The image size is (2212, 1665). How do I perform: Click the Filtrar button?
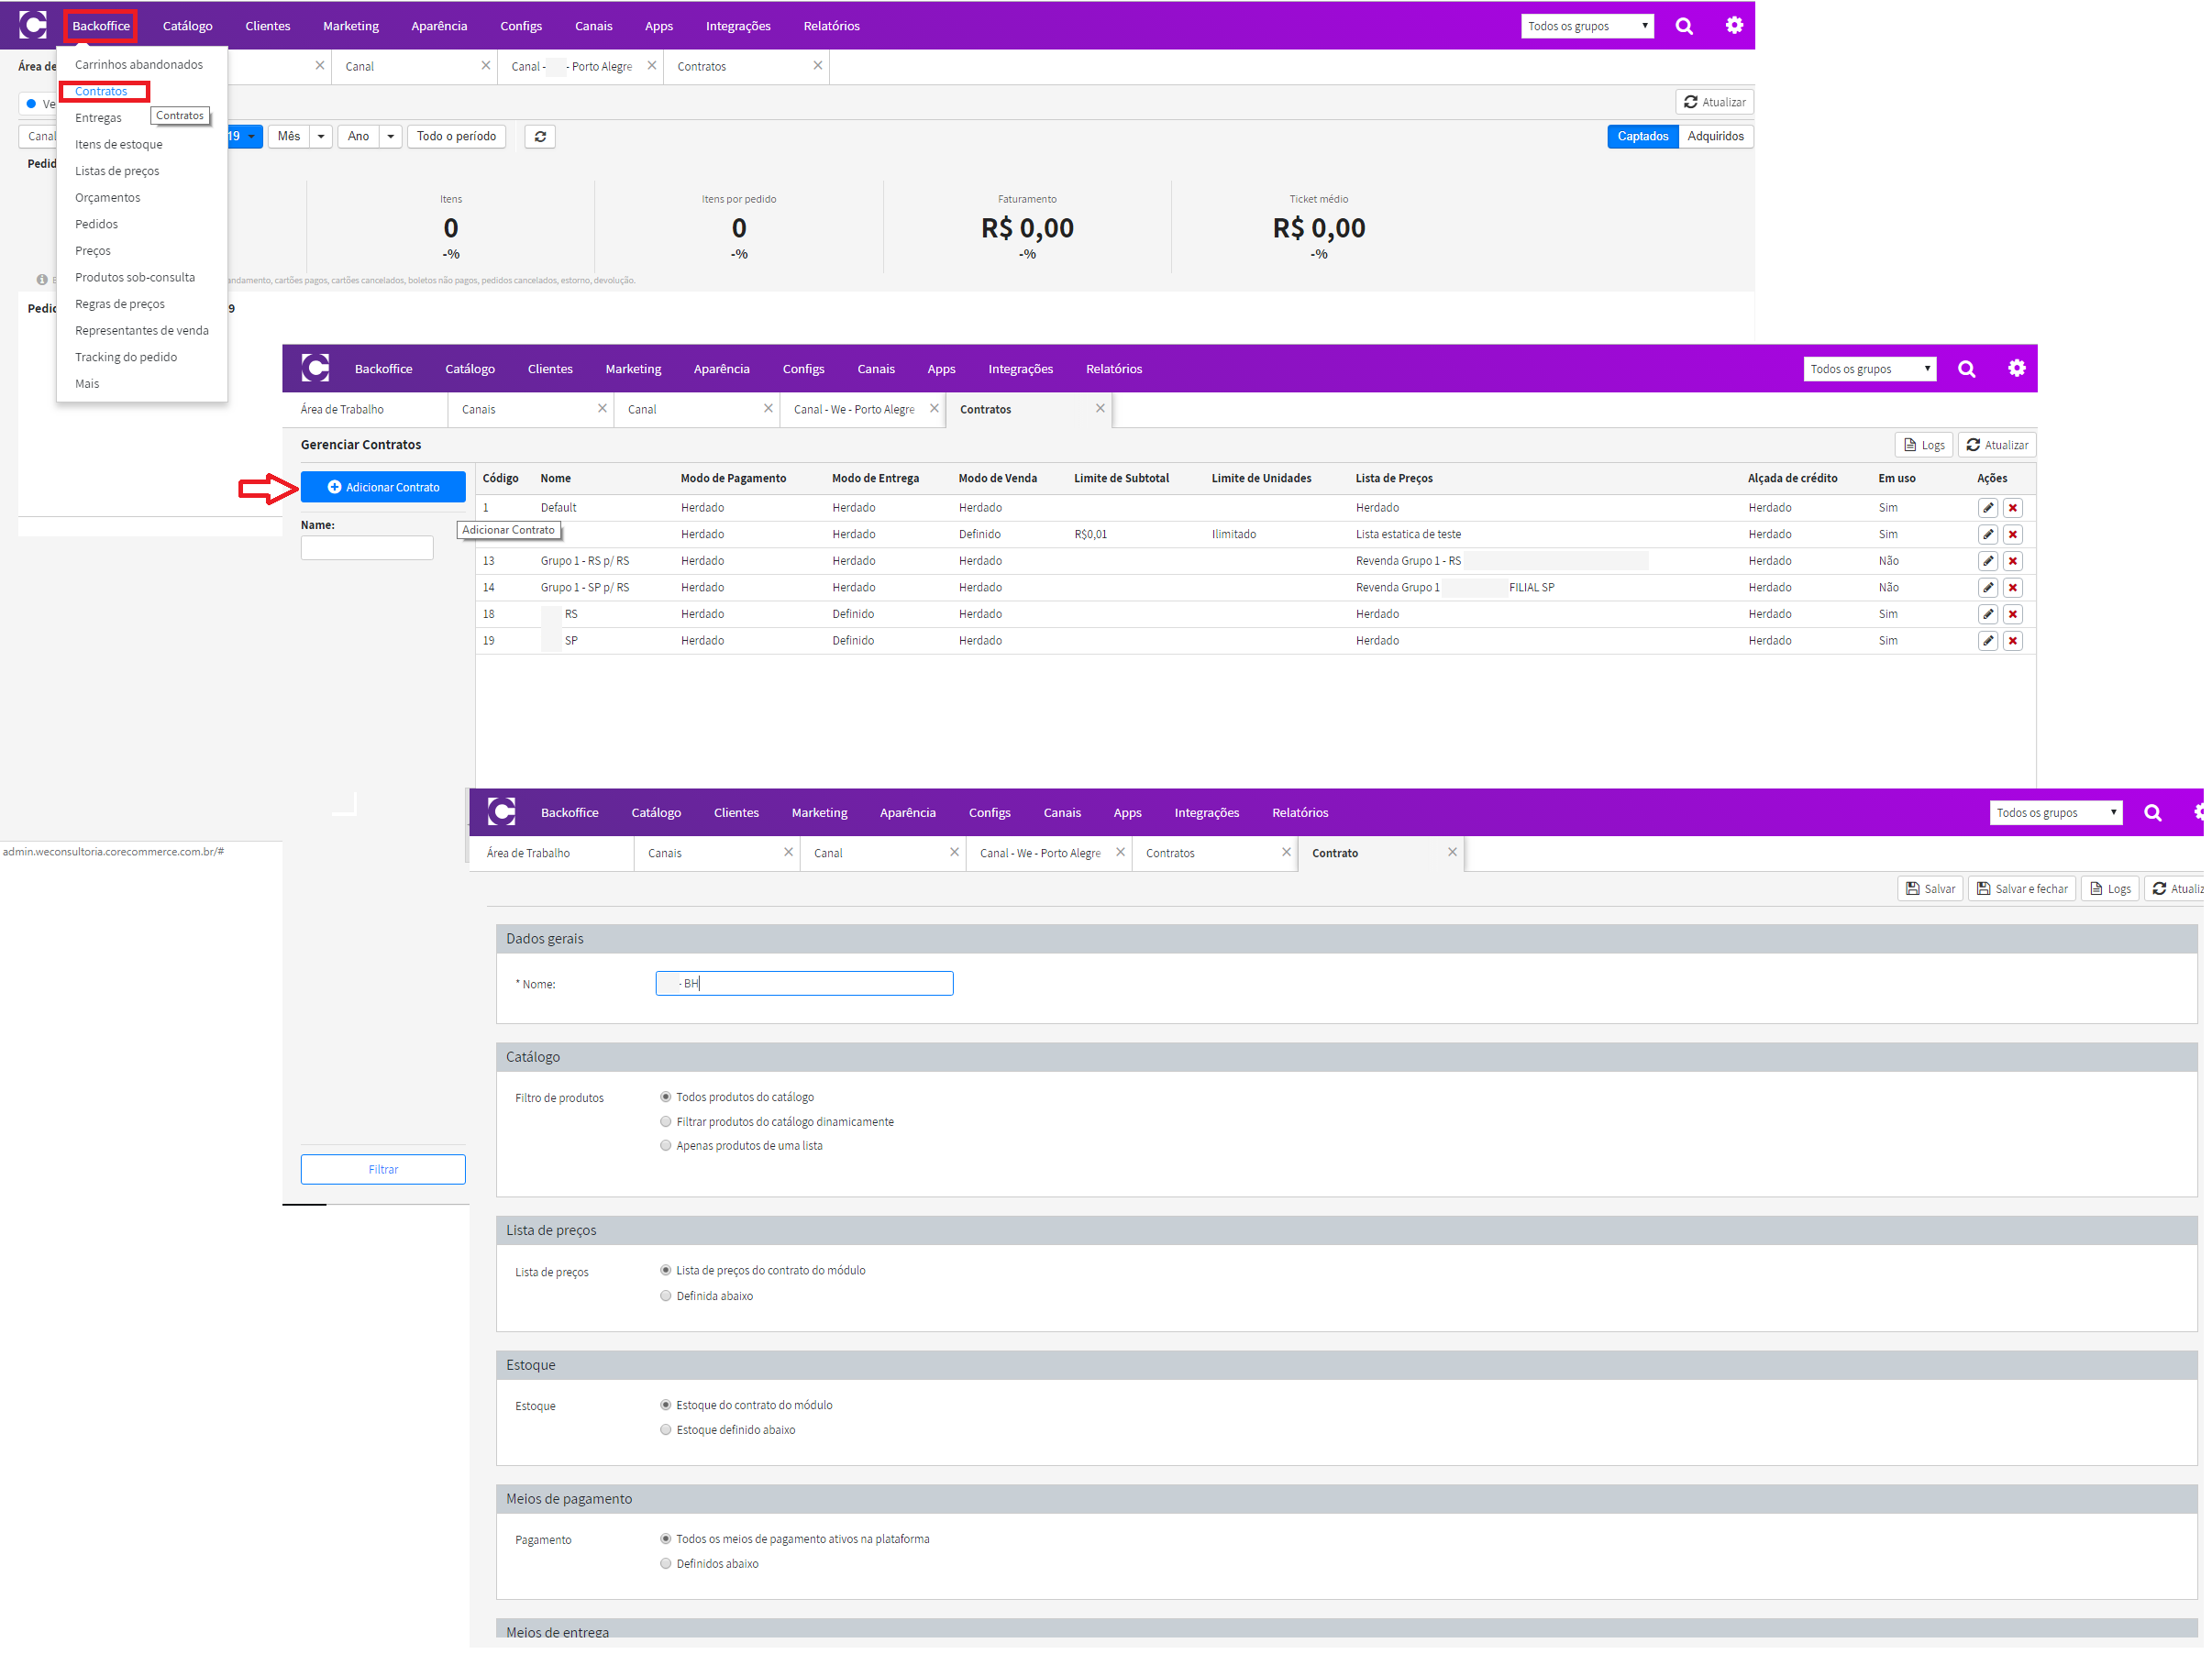coord(383,1170)
